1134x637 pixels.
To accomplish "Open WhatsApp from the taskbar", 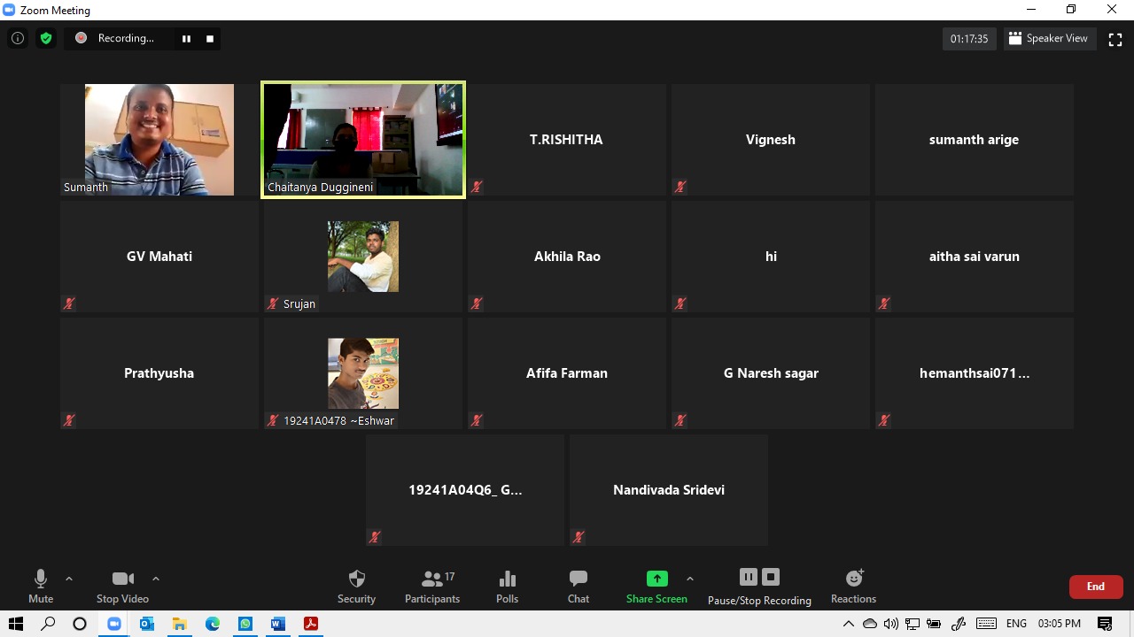I will pos(245,624).
